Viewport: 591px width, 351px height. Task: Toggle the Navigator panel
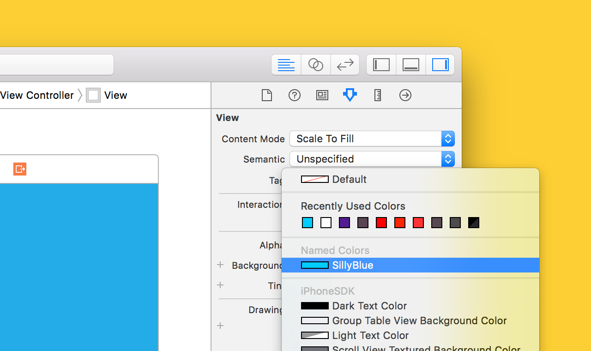click(x=381, y=65)
